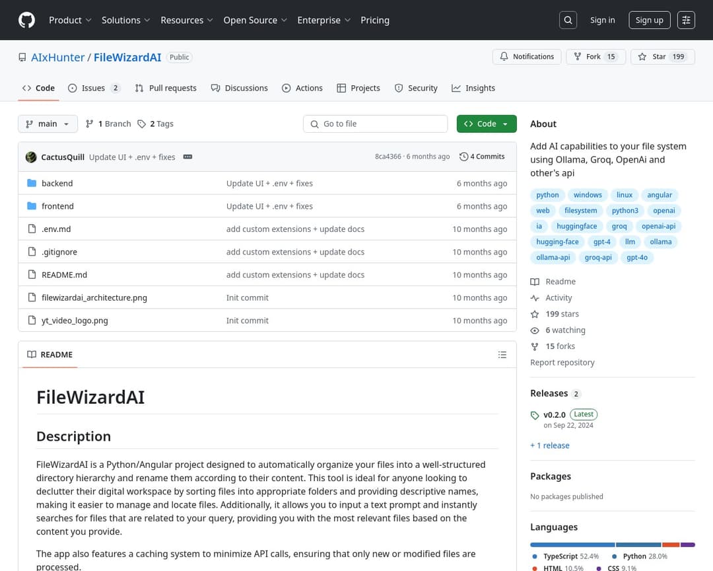Open the .gitignore file
This screenshot has width=713, height=571.
point(59,252)
